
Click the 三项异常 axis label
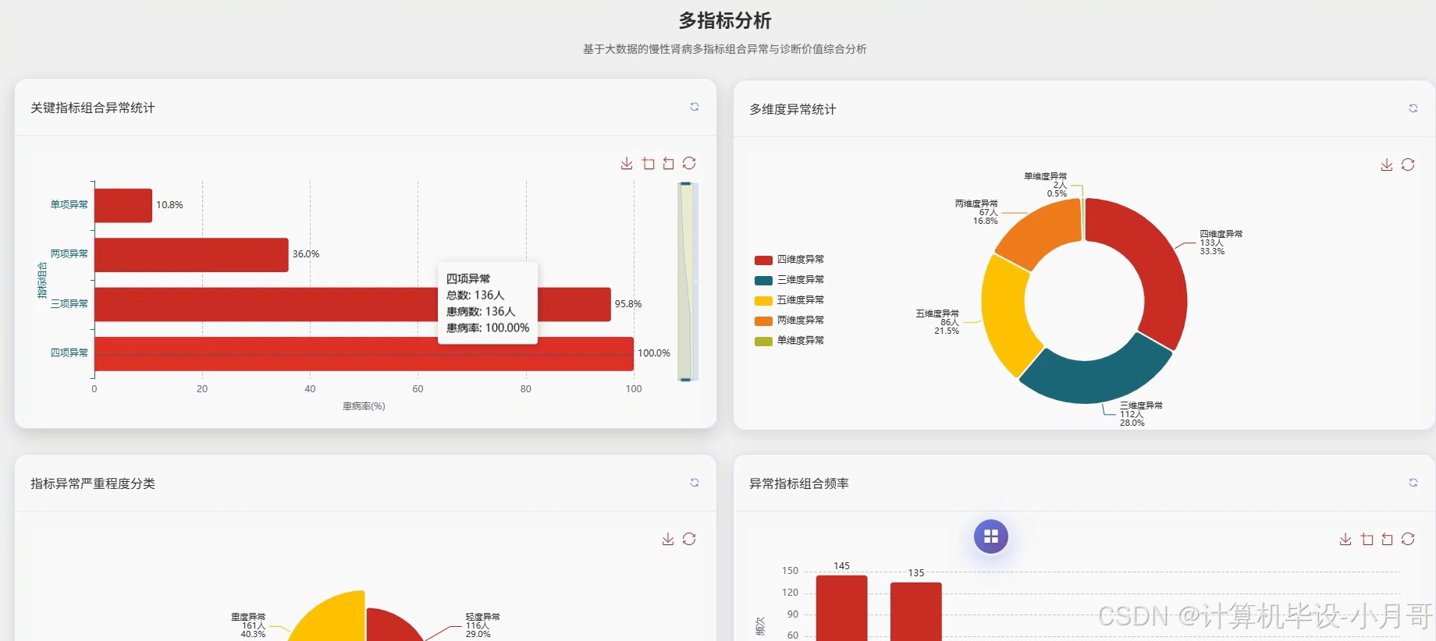coord(69,304)
